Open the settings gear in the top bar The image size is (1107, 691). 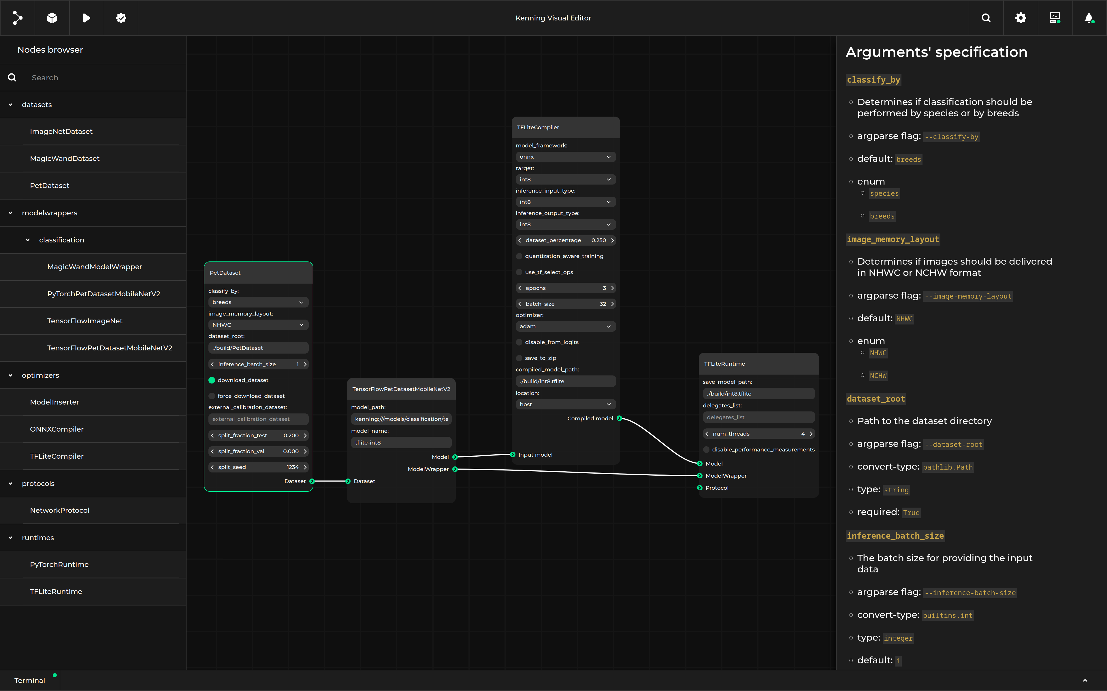(1021, 18)
